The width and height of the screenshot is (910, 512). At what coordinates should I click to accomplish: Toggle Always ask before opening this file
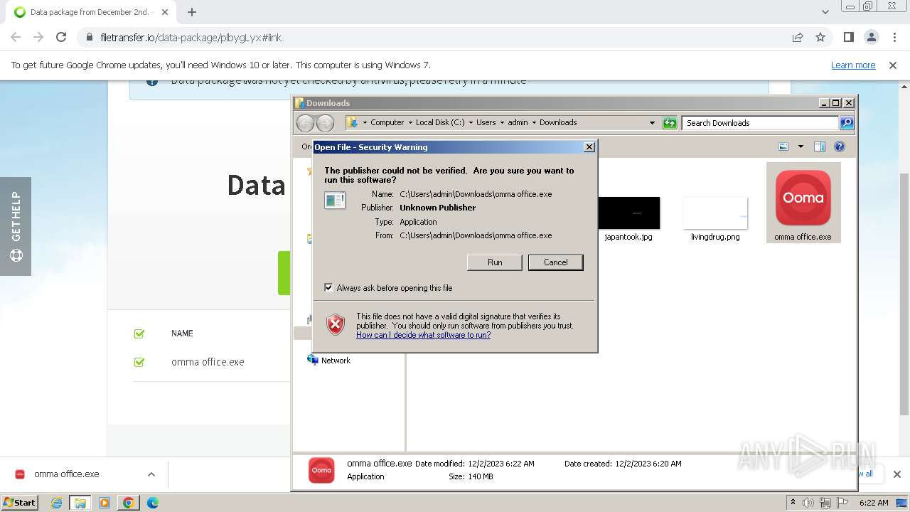pyautogui.click(x=328, y=288)
